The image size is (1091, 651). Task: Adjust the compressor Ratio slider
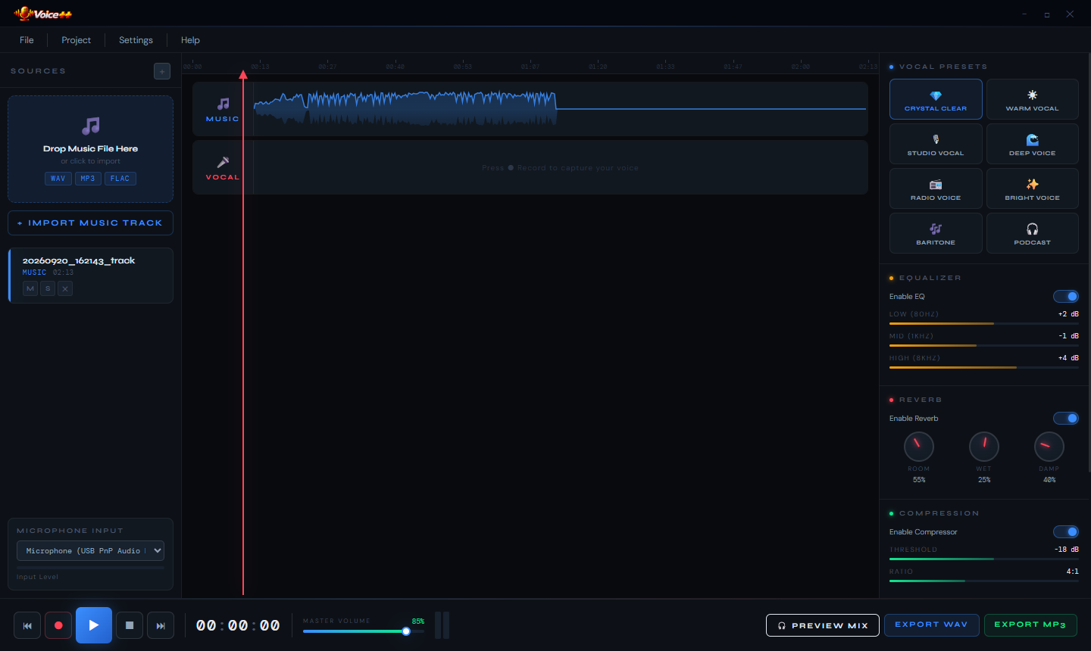(984, 581)
